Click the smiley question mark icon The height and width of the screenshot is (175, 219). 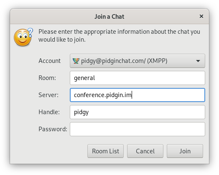point(23,37)
